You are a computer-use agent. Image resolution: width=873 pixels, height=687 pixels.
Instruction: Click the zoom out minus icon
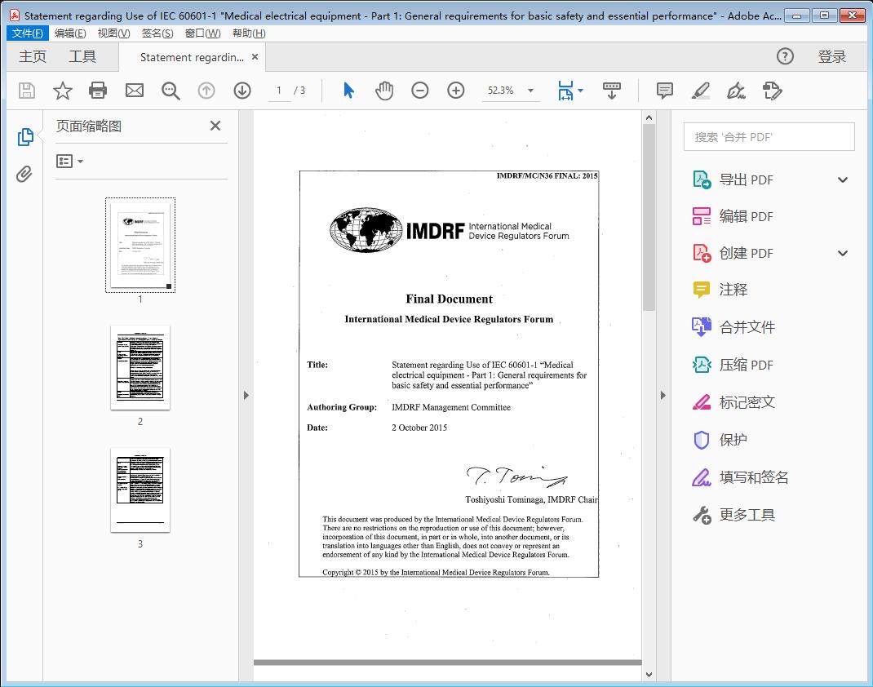[x=420, y=91]
